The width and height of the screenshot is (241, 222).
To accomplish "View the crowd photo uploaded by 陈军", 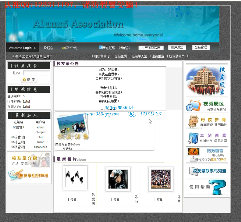I will point(161,179).
